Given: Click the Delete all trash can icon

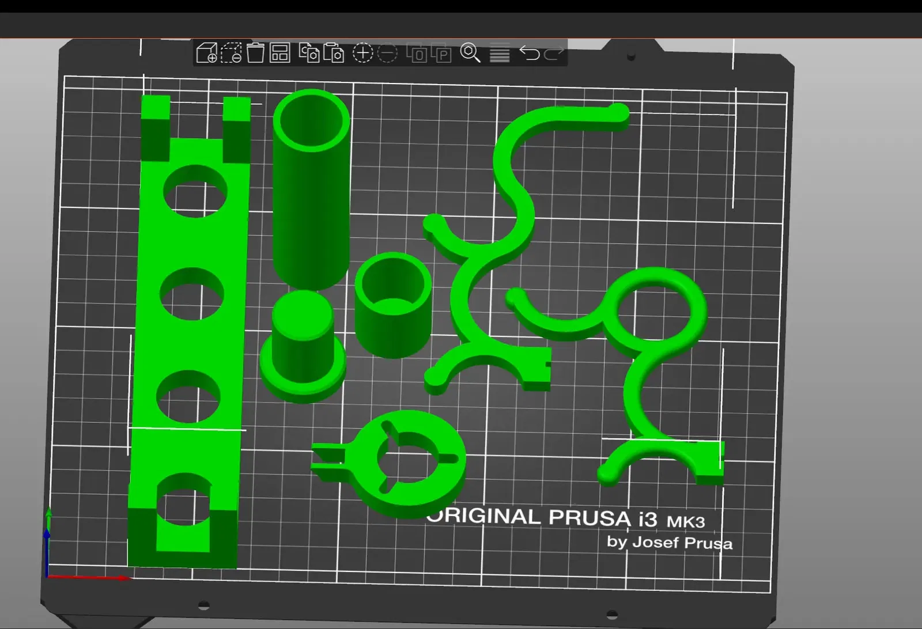Looking at the screenshot, I should coord(255,53).
